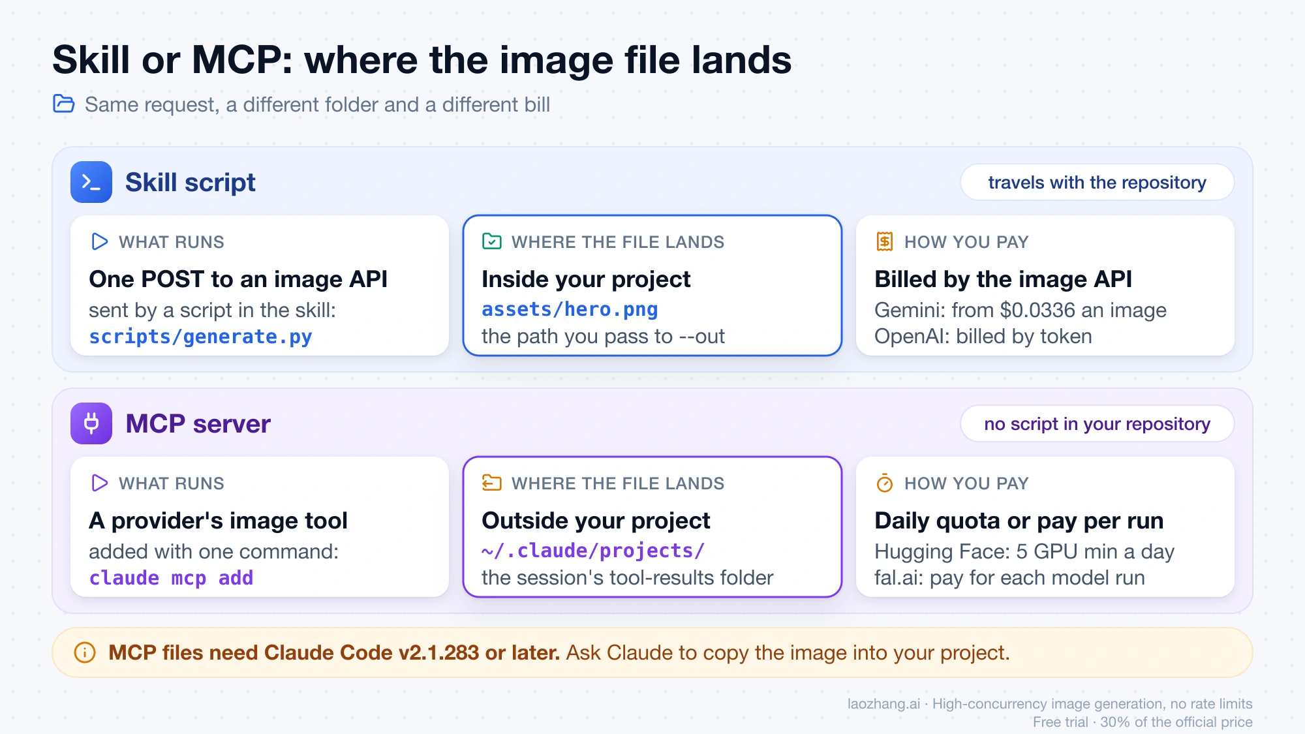
Task: Click the orange receipt dollar icon
Action: coord(885,241)
